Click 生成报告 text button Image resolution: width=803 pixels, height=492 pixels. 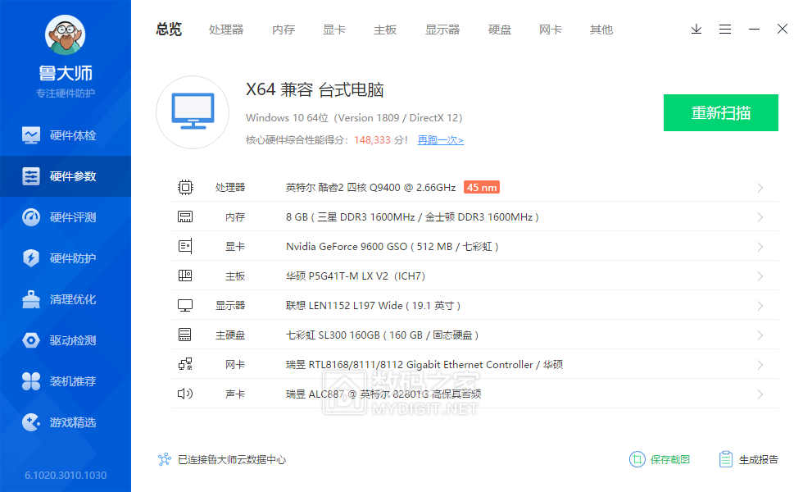(759, 460)
